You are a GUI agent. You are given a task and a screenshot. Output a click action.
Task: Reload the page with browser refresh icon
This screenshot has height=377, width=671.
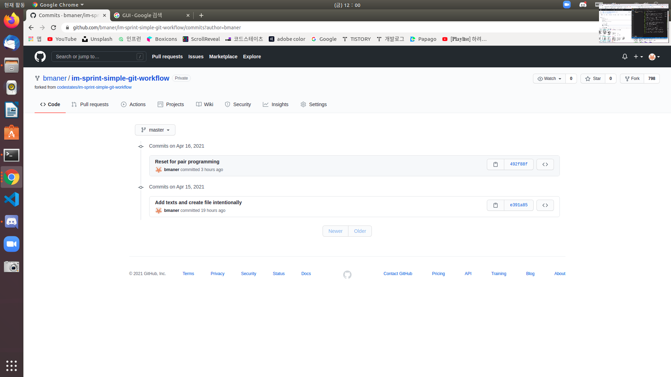[53, 28]
